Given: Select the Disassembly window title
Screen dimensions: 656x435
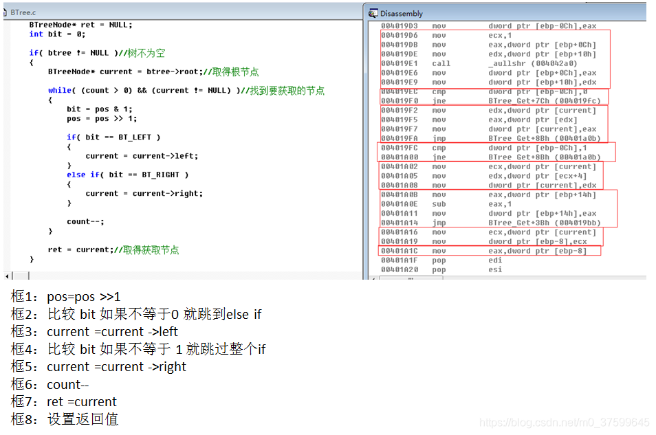Looking at the screenshot, I should point(401,14).
